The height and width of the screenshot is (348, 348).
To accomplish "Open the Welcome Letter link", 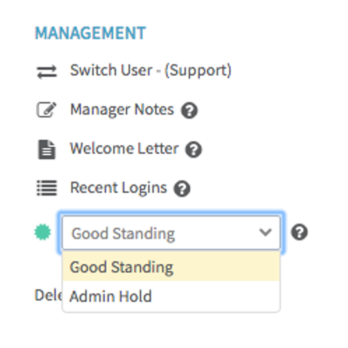I will [x=124, y=149].
